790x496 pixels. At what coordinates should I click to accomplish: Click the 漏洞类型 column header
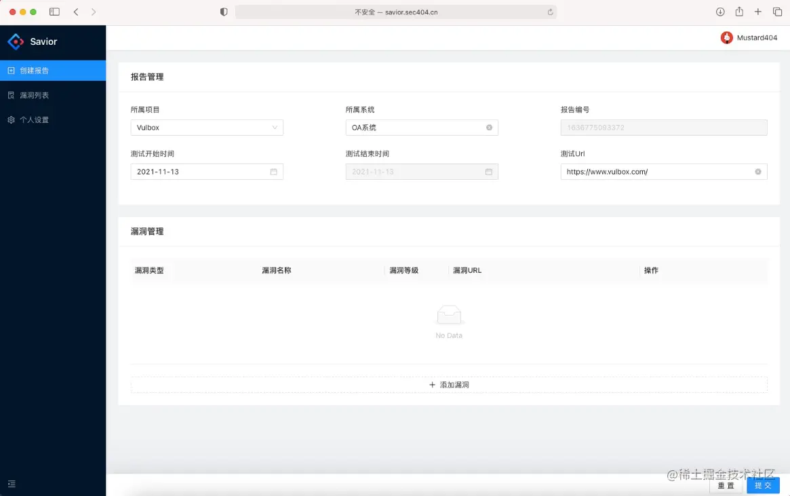(149, 271)
